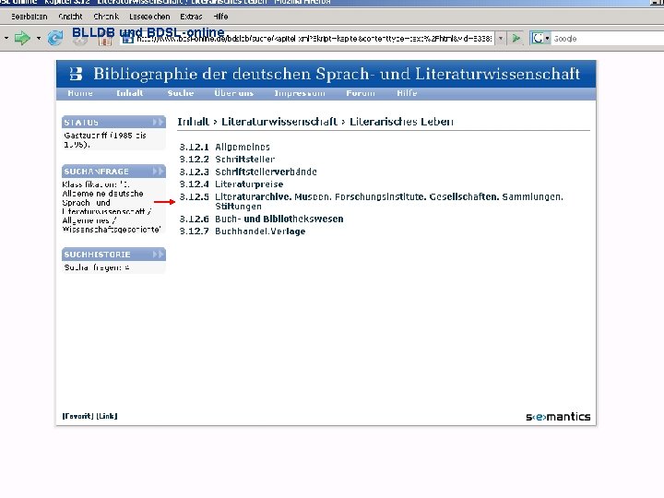Open Suche in site navigation
This screenshot has width=664, height=498.
click(x=181, y=93)
